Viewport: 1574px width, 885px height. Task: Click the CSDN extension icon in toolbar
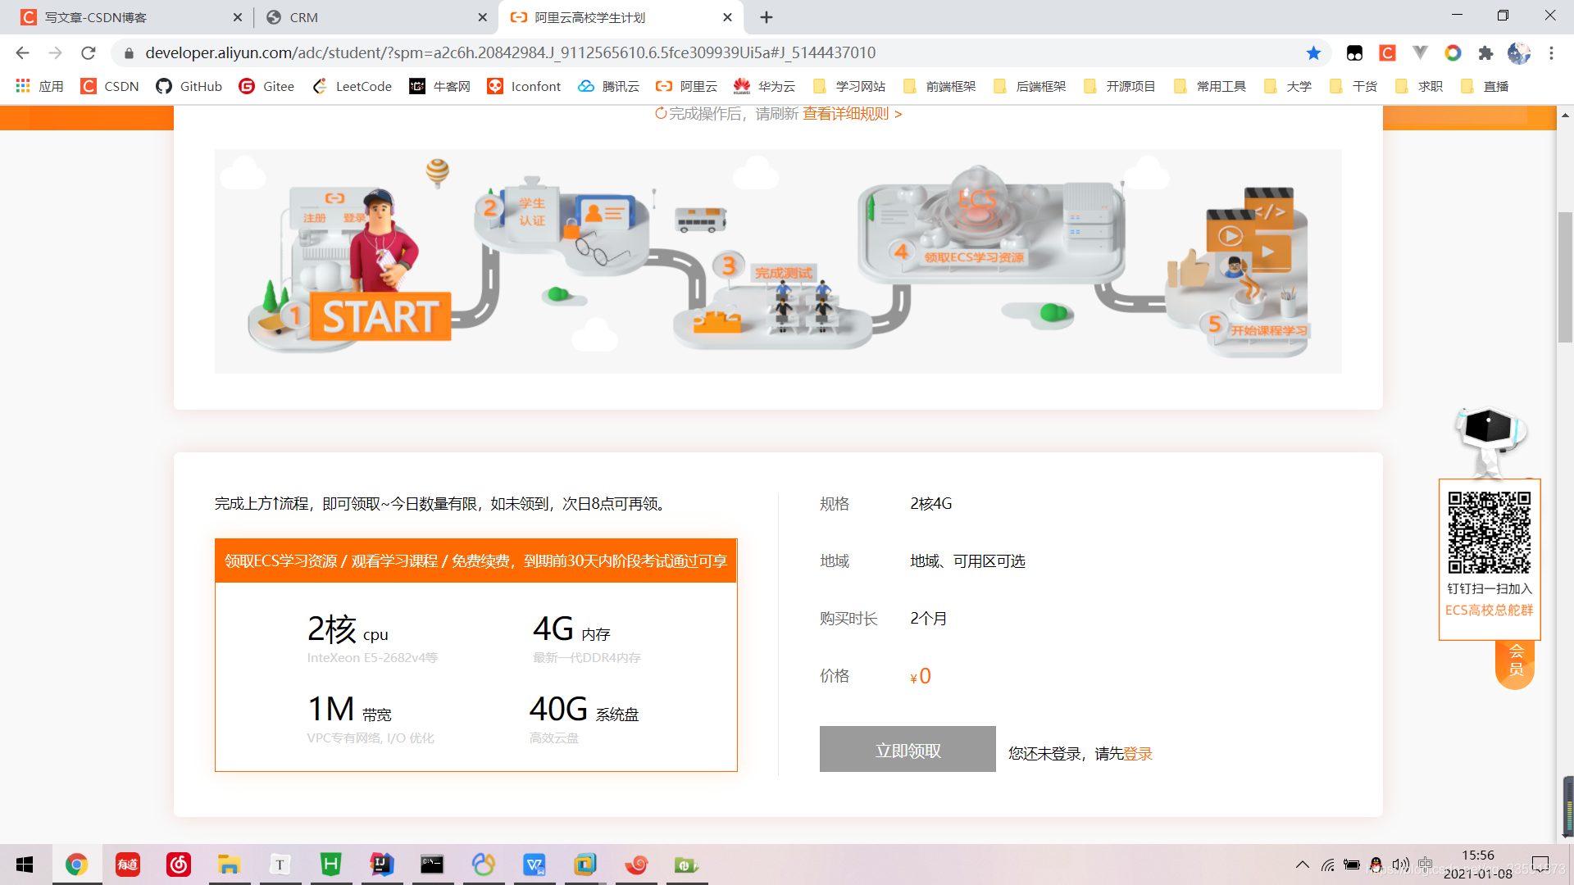click(1387, 53)
